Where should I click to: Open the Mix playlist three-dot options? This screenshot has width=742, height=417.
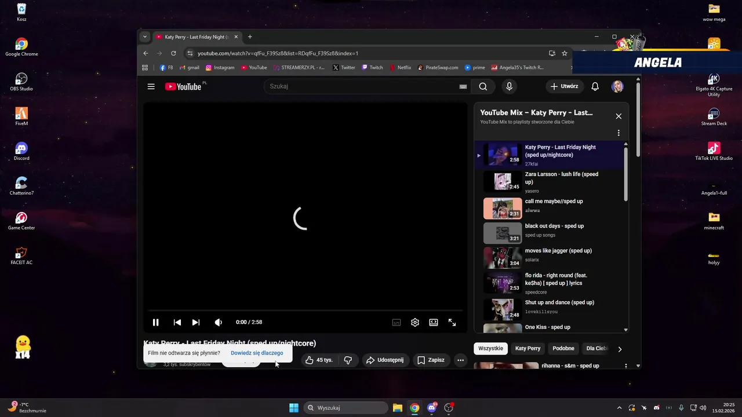click(x=619, y=133)
